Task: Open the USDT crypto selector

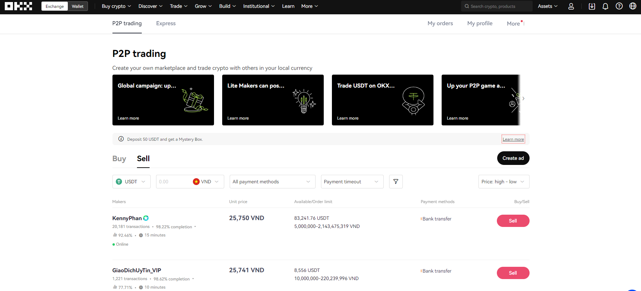Action: (x=131, y=182)
